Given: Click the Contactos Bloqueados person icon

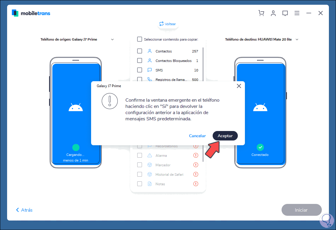Looking at the screenshot, I should coord(150,60).
